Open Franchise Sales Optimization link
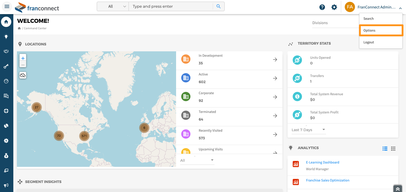The height and width of the screenshot is (192, 406). 328,180
